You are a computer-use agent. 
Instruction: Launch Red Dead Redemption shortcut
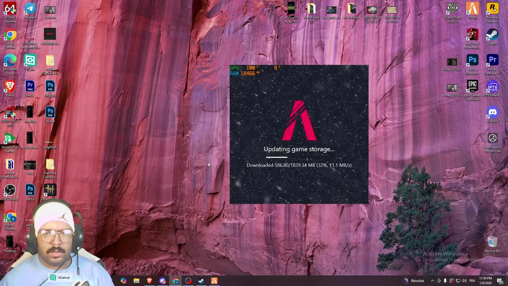point(472,39)
